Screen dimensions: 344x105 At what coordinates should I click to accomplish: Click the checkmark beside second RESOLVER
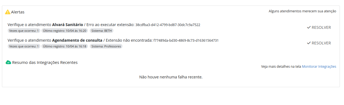(x=309, y=43)
